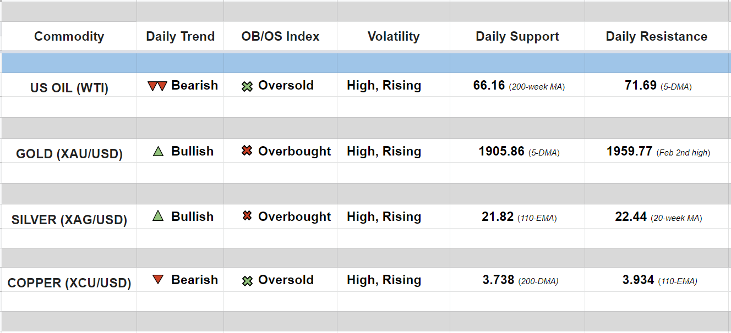This screenshot has height=333, width=731.
Task: Click the OB/OS Index header cell
Action: click(x=280, y=37)
